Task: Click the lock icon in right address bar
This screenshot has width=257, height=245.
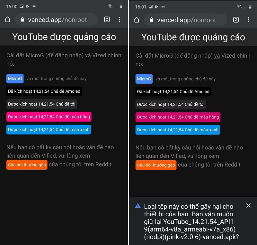Action: point(152,20)
